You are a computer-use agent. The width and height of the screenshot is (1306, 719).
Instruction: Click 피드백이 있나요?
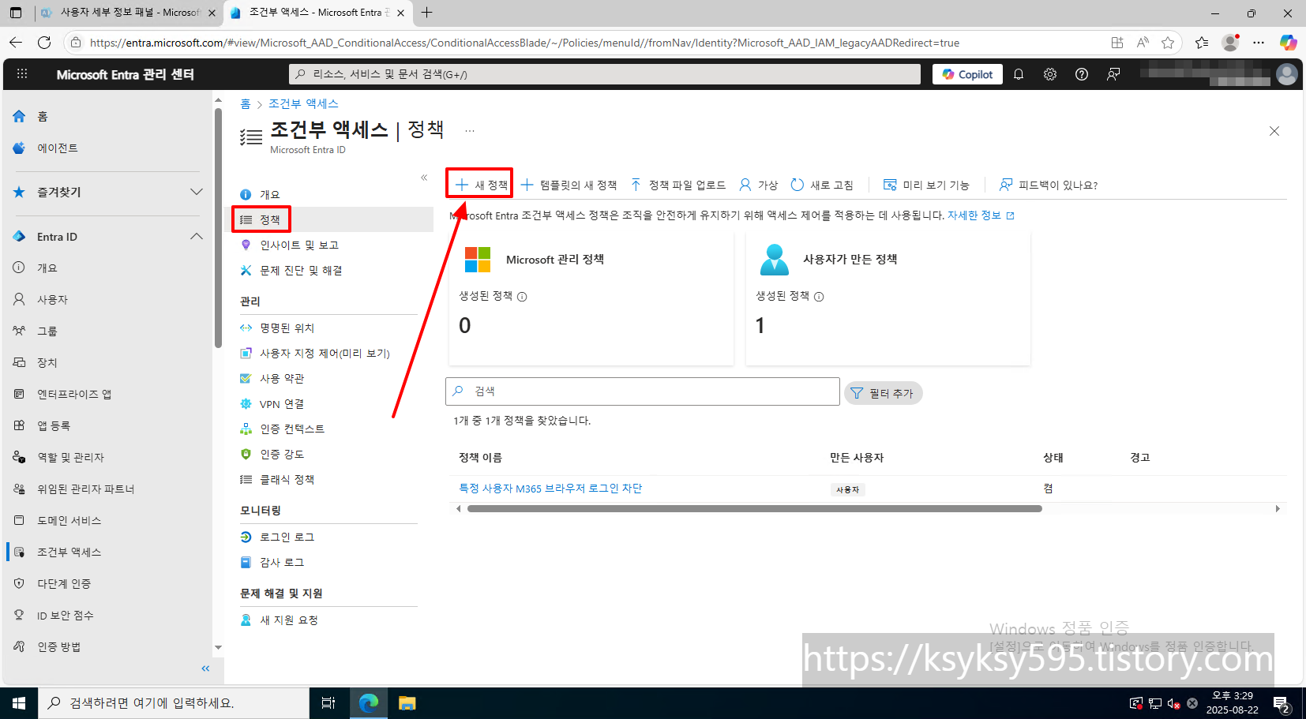[x=1048, y=185]
